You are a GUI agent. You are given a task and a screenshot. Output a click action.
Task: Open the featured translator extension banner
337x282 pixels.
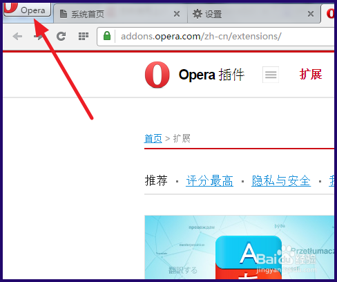[x=240, y=247]
